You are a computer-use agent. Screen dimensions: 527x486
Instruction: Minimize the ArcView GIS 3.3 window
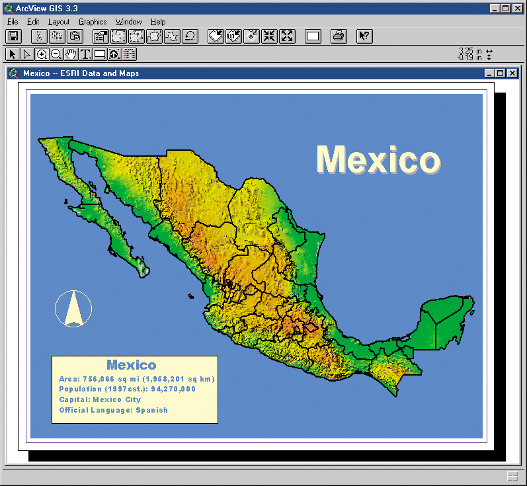click(x=494, y=9)
